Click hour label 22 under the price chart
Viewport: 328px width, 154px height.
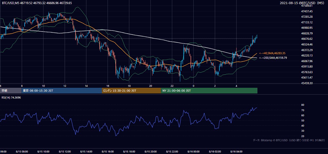[172, 86]
